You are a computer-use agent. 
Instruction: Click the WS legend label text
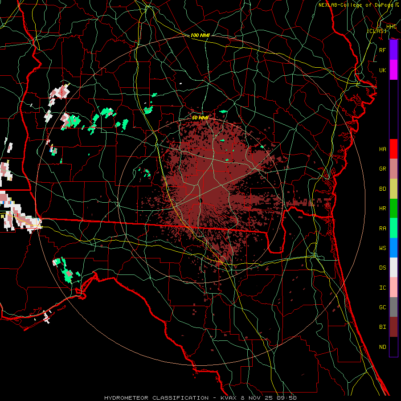coord(383,248)
